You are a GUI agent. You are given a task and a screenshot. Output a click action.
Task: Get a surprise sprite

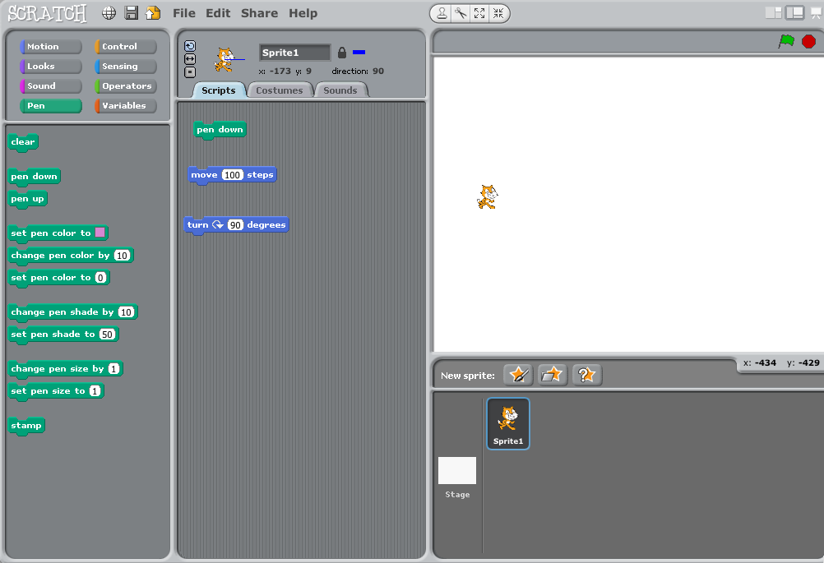(586, 375)
